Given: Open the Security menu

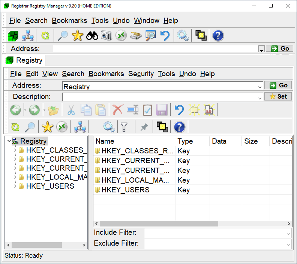Looking at the screenshot, I should tap(141, 74).
